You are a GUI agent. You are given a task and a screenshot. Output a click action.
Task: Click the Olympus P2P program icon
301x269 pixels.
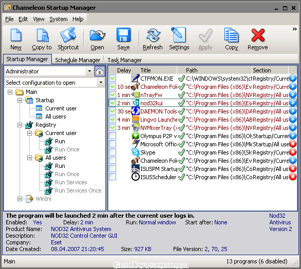tap(136, 136)
